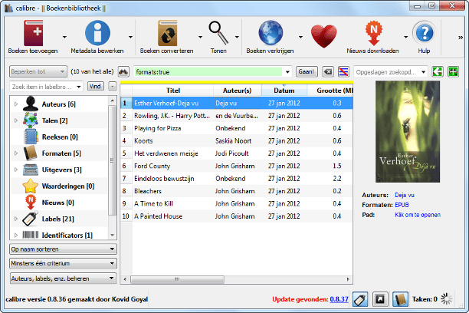Open the Nieuws downloaden dropdown arrow
Viewport: 469px width, 313px height.
405,37
